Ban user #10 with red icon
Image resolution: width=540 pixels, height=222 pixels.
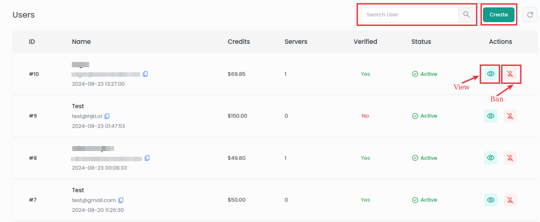pyautogui.click(x=510, y=74)
